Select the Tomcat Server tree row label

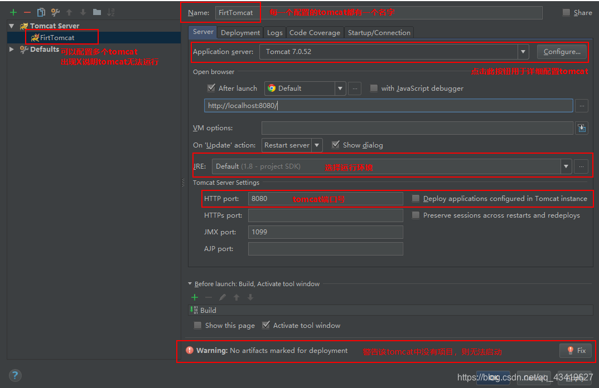click(x=55, y=26)
